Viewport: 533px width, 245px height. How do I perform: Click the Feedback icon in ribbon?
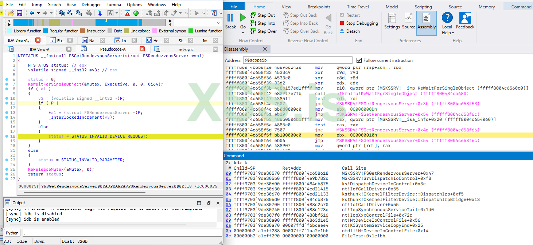pyautogui.click(x=465, y=18)
